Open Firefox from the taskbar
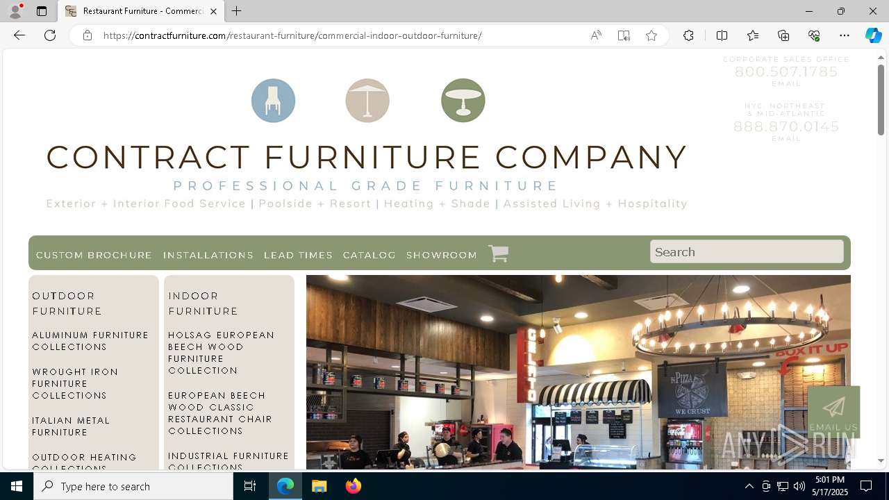This screenshot has height=500, width=889. (x=354, y=486)
